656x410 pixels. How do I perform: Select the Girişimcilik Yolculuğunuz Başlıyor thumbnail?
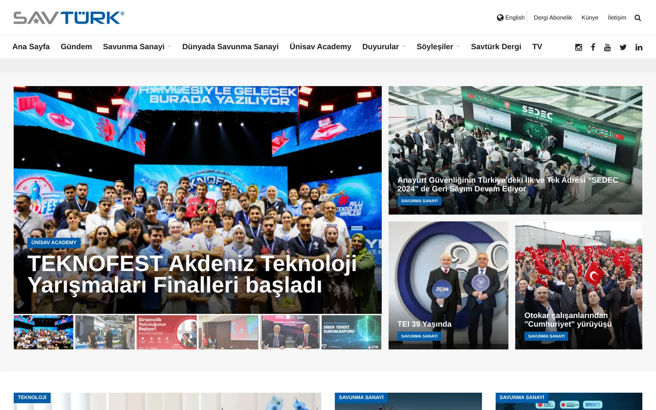(167, 332)
